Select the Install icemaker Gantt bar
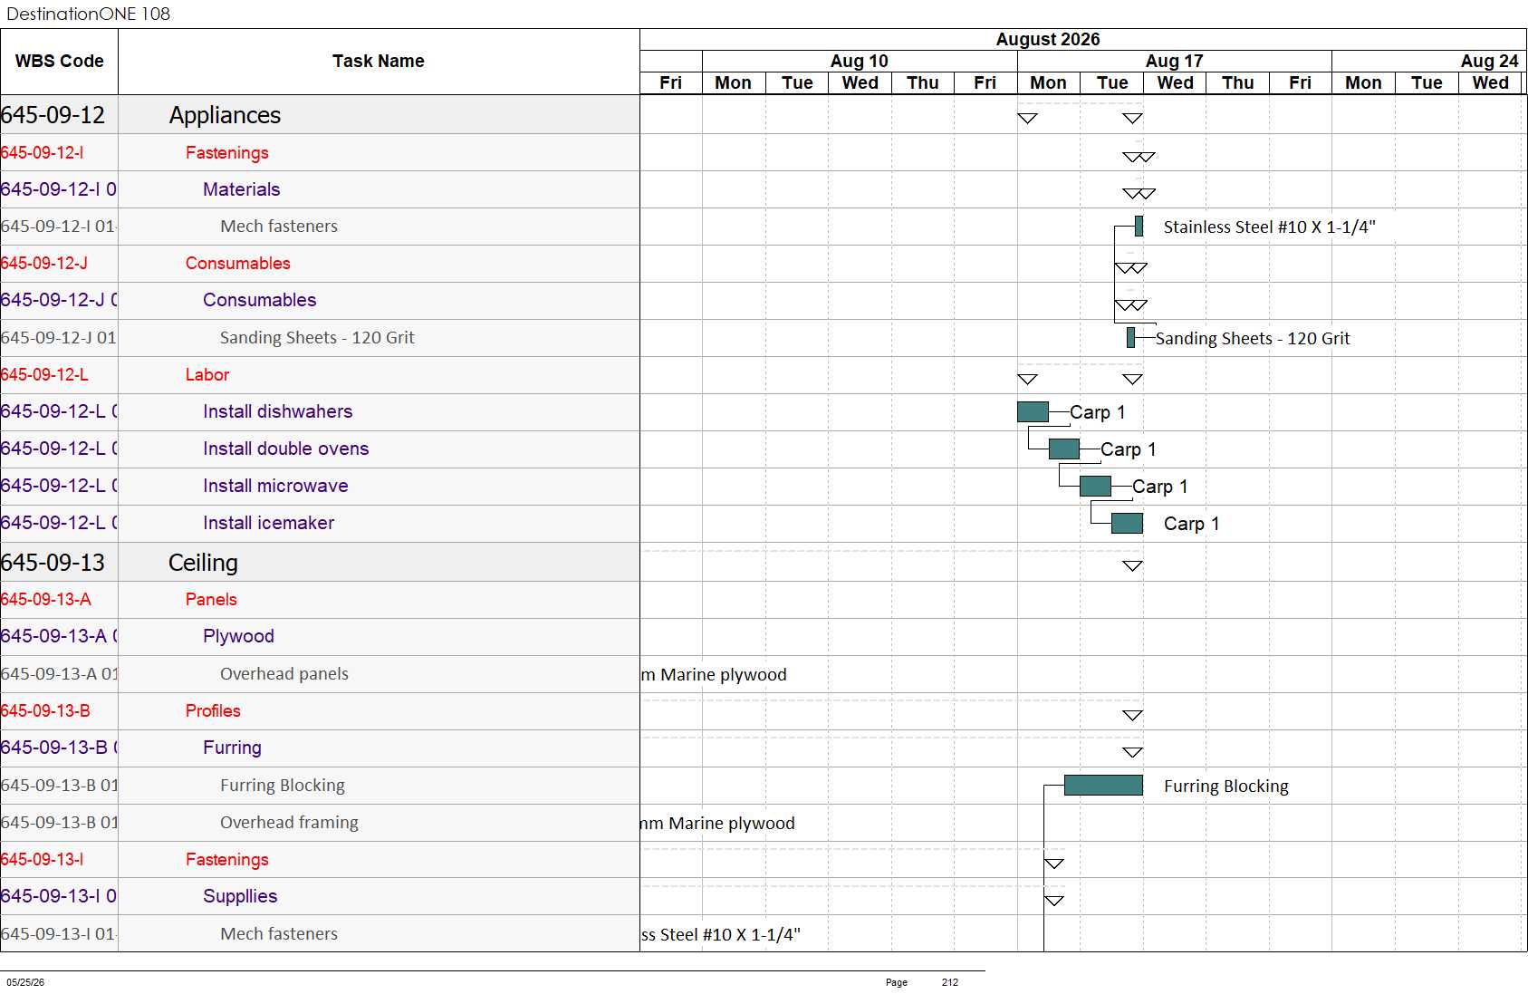 [1127, 524]
